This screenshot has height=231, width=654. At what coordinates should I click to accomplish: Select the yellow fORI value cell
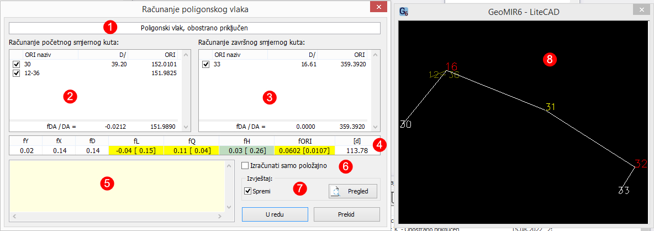coord(311,150)
